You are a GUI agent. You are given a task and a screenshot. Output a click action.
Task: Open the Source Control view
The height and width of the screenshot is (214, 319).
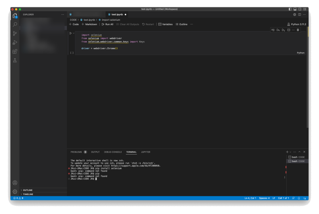click(15, 34)
